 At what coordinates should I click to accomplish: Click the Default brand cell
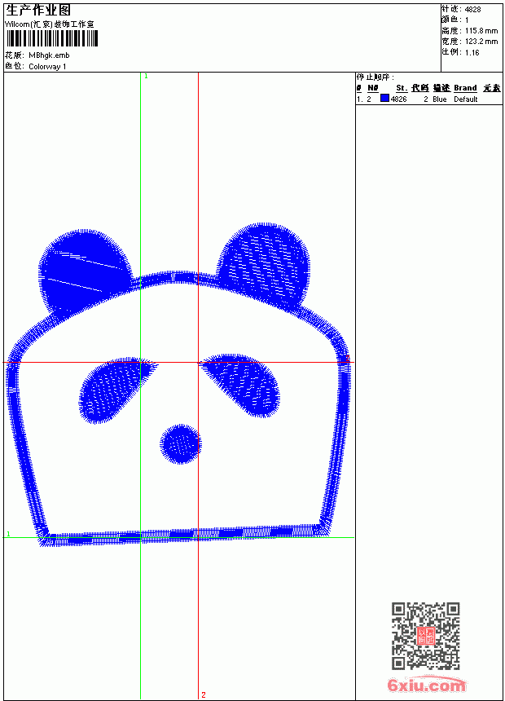466,99
